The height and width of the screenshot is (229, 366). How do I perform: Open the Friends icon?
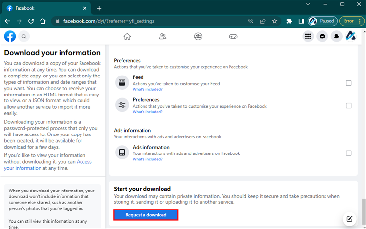(163, 36)
